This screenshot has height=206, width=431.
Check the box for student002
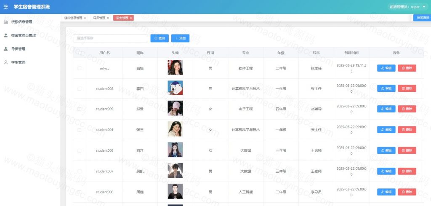pyautogui.click(x=80, y=88)
